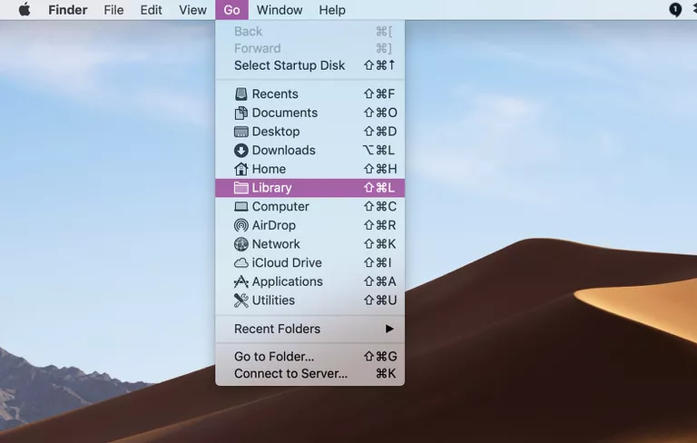Open the Help menu
Viewport: 697px width, 443px height.
[332, 10]
